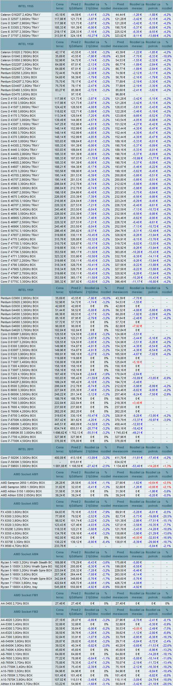The height and width of the screenshot is (686, 173).
Task: Click the red +5,16 € monthly difference
Action: point(137,362)
